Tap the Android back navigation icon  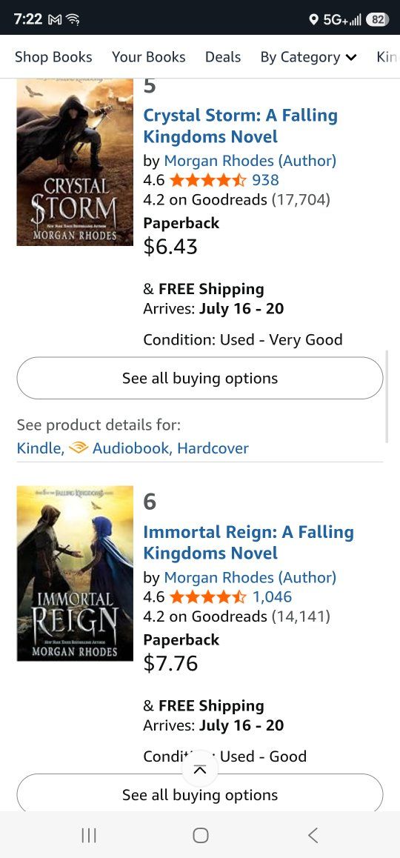(313, 835)
